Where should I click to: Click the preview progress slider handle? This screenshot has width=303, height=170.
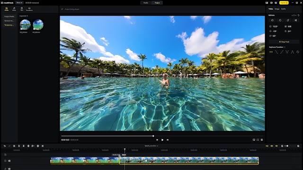(x=153, y=136)
